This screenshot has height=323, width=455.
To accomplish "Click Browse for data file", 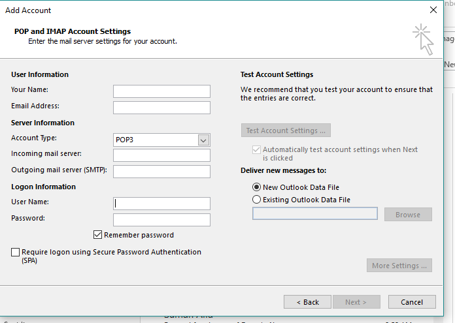I will 408,214.
